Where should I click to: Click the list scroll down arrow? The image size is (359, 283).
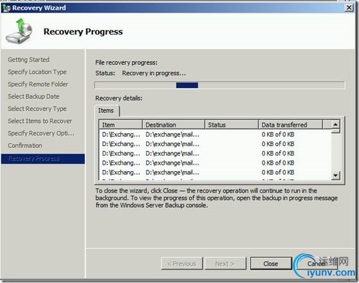335,176
